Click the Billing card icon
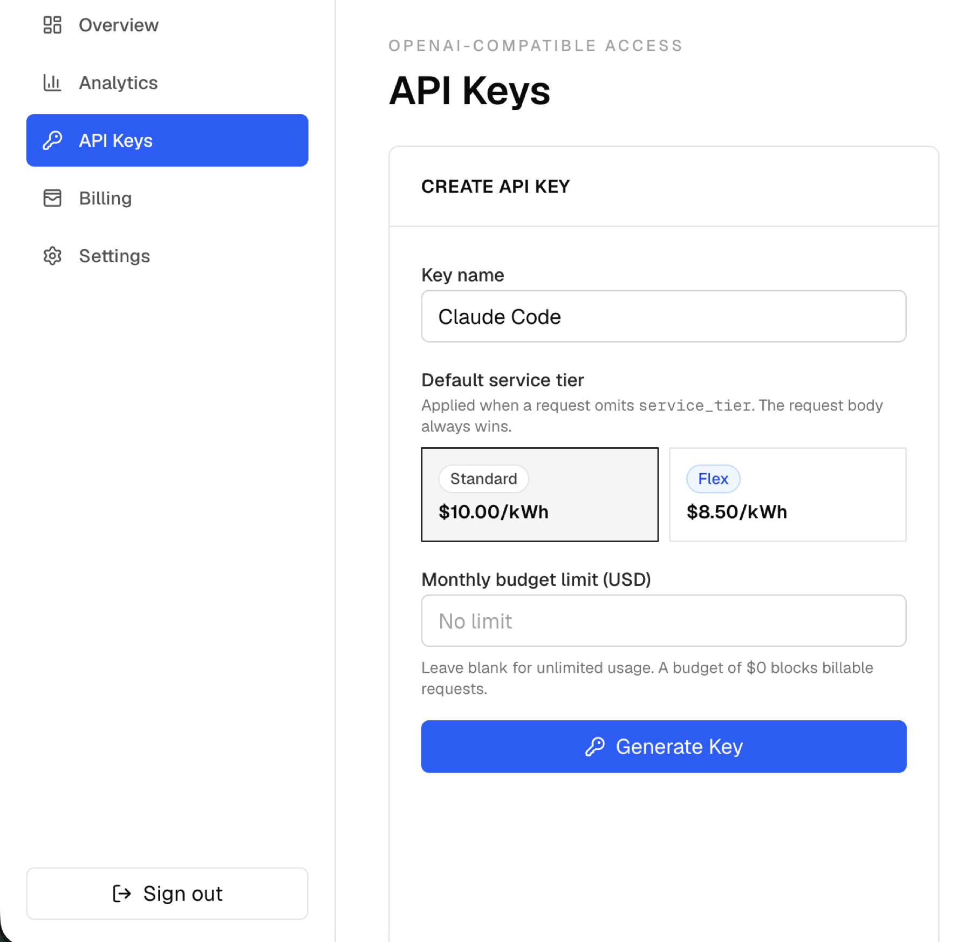Image resolution: width=971 pixels, height=942 pixels. coord(52,198)
